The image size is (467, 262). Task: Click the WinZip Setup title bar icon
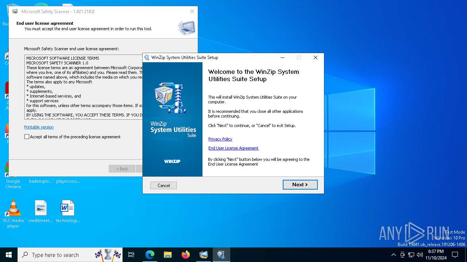147,57
